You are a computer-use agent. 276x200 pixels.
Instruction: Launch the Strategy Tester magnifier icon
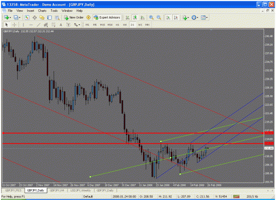click(57, 17)
